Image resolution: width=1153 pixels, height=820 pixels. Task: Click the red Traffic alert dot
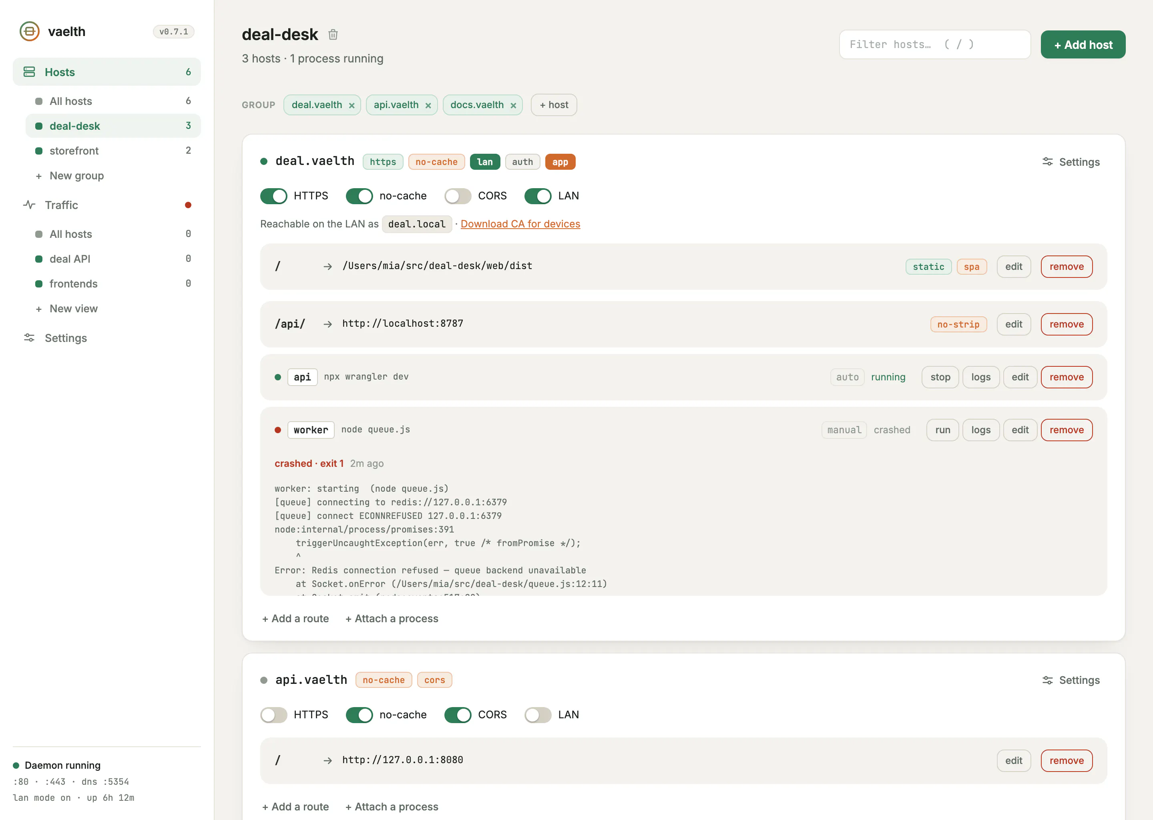tap(188, 205)
